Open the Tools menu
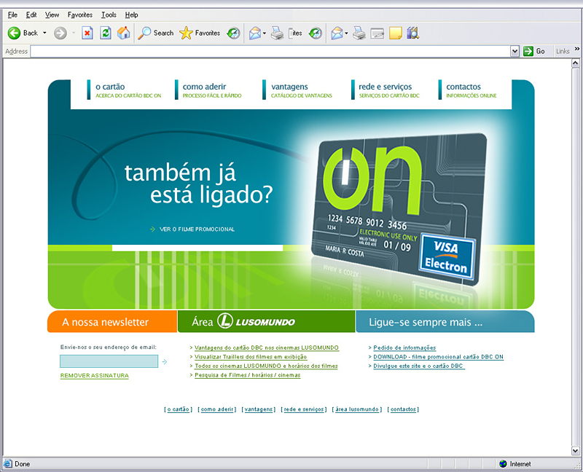The height and width of the screenshot is (472, 583). coord(109,15)
